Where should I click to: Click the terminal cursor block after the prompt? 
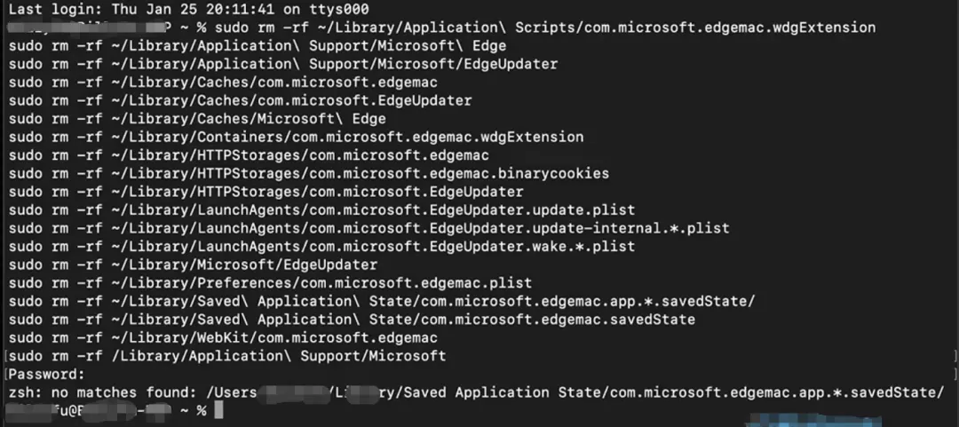[219, 410]
